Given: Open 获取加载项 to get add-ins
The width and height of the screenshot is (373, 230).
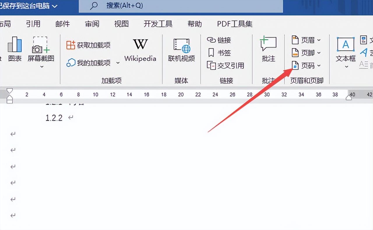Looking at the screenshot, I should pos(88,45).
